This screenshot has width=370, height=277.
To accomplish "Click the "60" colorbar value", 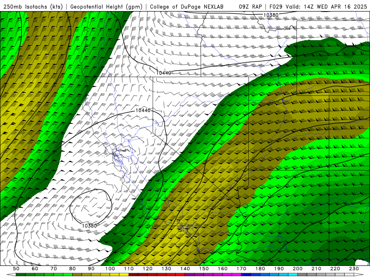I will tap(35, 269).
